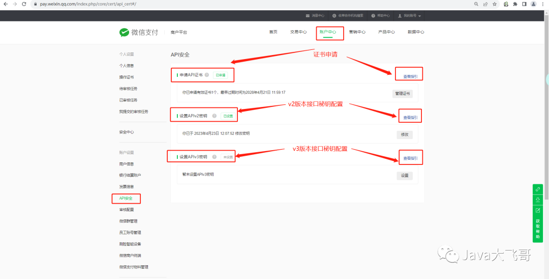Open the 产品中心 tab
The image size is (549, 279).
pyautogui.click(x=386, y=32)
